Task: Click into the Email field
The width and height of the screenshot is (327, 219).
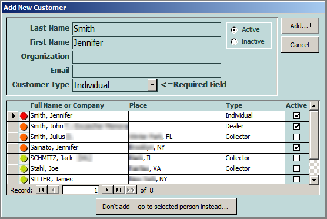Action: coord(146,71)
